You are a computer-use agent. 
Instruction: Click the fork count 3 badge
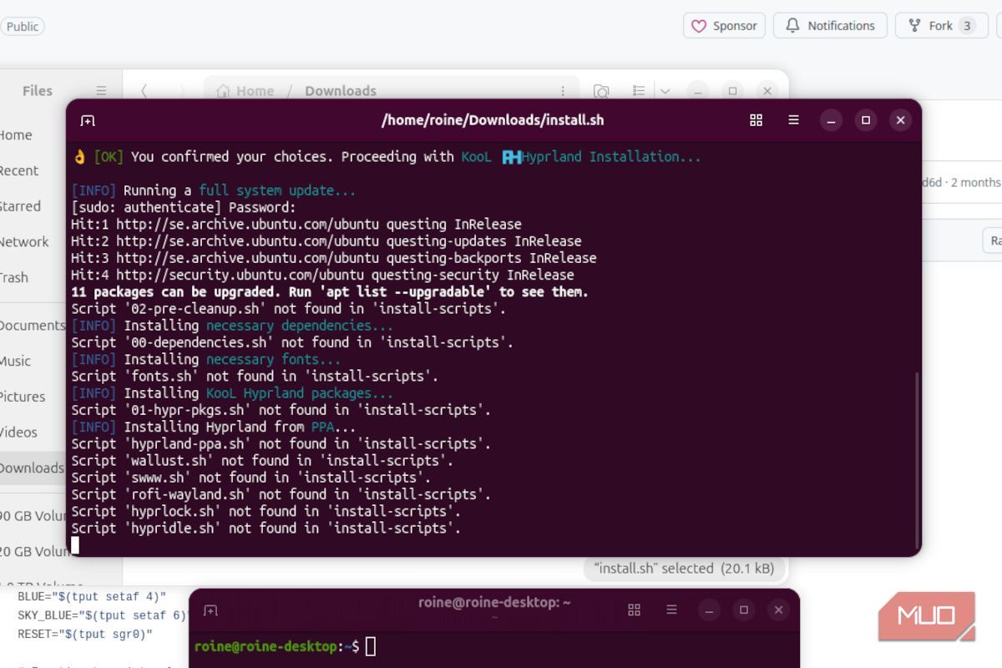(967, 26)
